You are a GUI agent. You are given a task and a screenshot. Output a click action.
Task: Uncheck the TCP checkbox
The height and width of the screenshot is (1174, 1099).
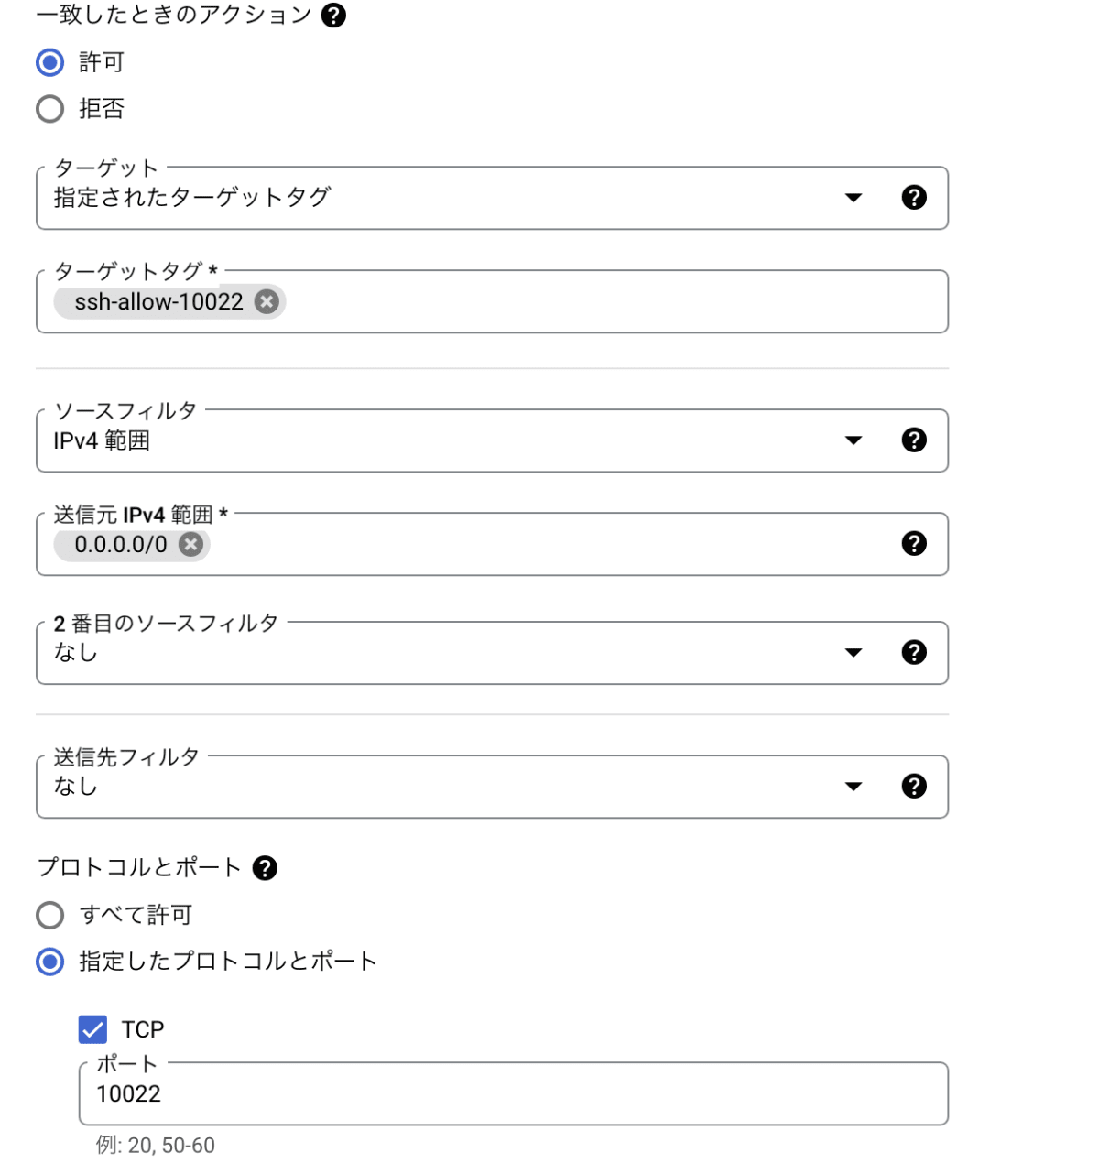pyautogui.click(x=92, y=1029)
